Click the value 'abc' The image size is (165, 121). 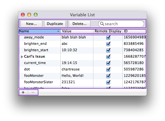click(65, 44)
